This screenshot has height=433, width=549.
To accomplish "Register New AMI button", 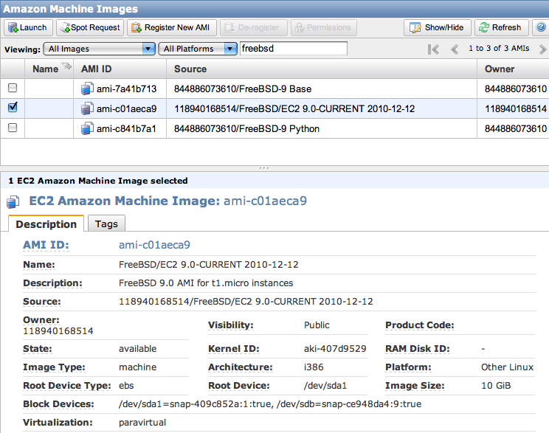I will pyautogui.click(x=171, y=27).
